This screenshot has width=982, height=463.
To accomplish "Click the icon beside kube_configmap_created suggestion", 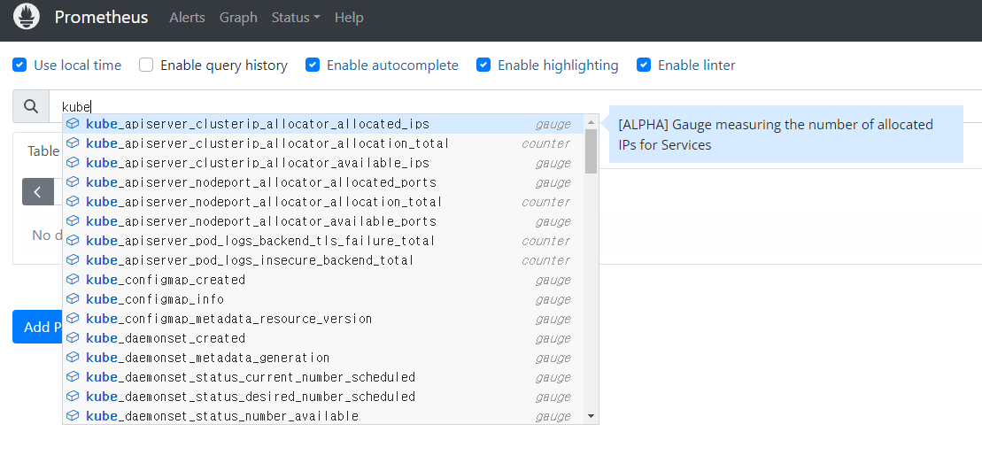I will click(x=73, y=280).
